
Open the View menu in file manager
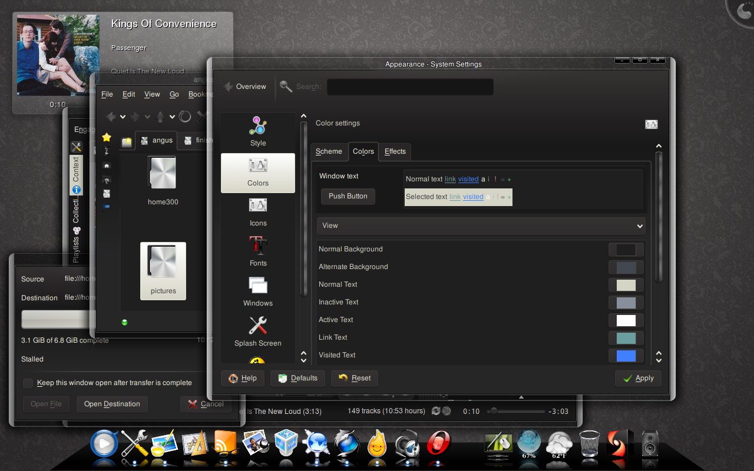[x=152, y=94]
